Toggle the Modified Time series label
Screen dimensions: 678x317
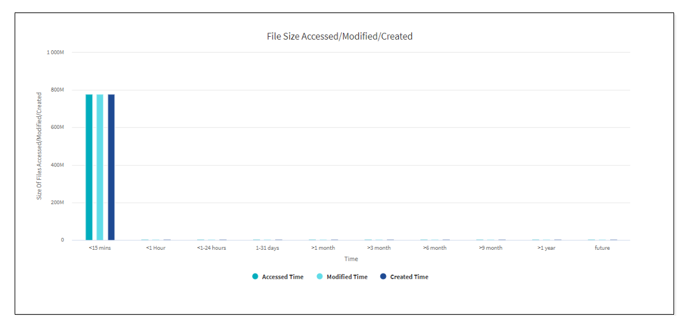(x=347, y=277)
